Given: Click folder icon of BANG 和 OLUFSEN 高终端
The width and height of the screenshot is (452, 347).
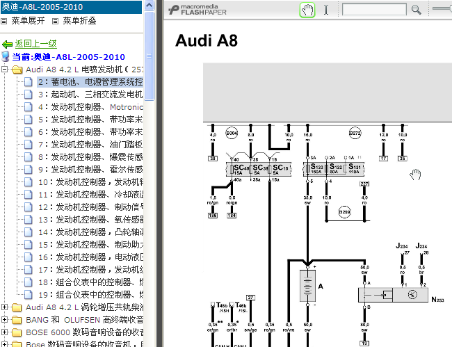Looking at the screenshot, I should (x=17, y=320).
